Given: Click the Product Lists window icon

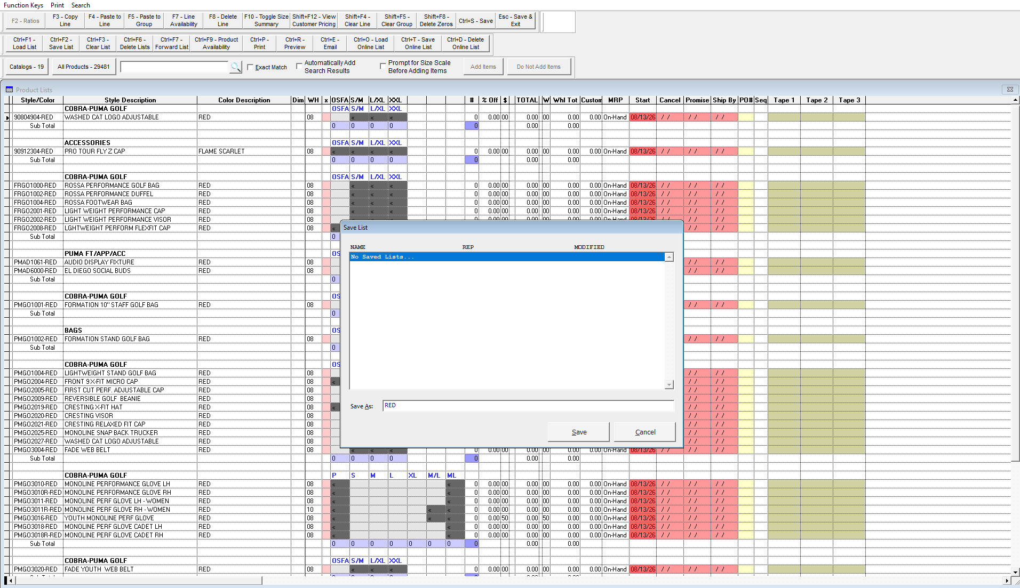Looking at the screenshot, I should [9, 90].
